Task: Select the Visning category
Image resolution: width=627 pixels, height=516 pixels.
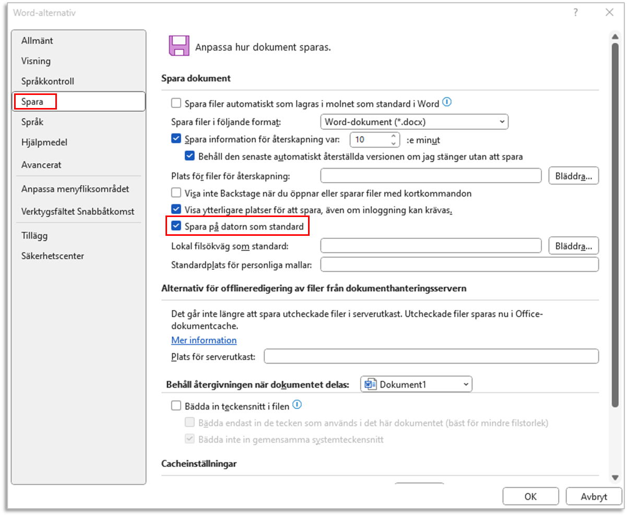Action: pyautogui.click(x=78, y=61)
